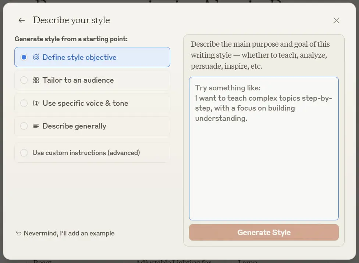
Task: Click the target icon beside Define style objective
Action: 36,57
